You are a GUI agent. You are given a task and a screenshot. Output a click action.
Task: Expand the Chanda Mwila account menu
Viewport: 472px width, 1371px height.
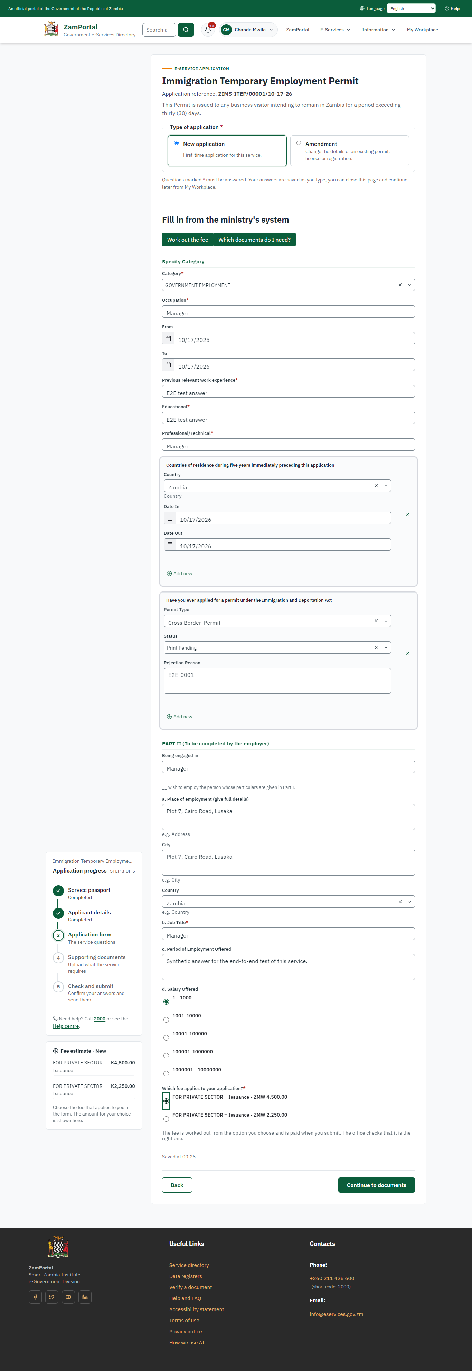tap(248, 30)
